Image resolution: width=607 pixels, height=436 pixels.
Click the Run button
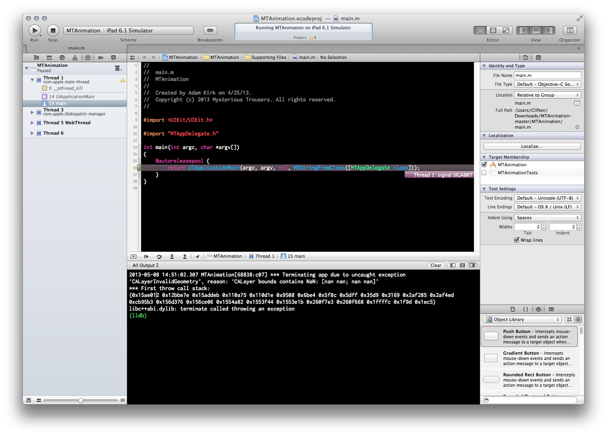point(34,30)
